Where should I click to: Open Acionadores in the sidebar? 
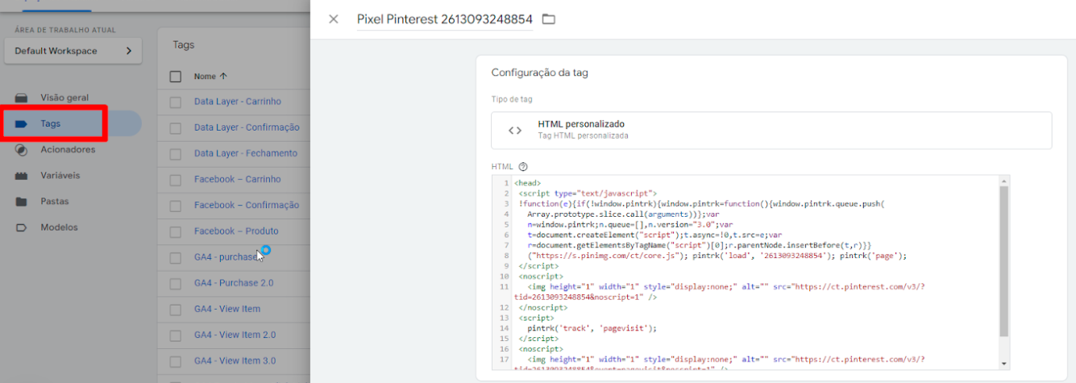pyautogui.click(x=68, y=150)
